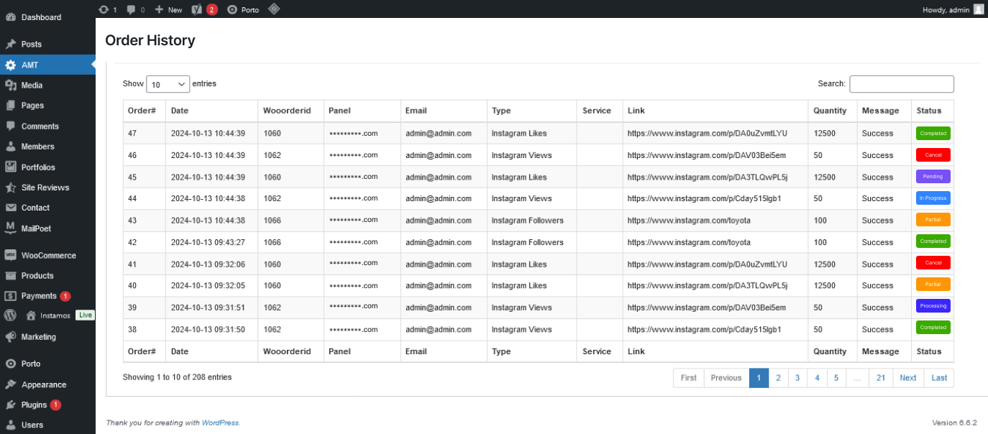Screen dimensions: 988x434
Task: Go to Next page of orders
Action: (x=907, y=378)
